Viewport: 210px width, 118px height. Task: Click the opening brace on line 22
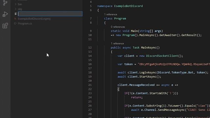(x=118, y=89)
